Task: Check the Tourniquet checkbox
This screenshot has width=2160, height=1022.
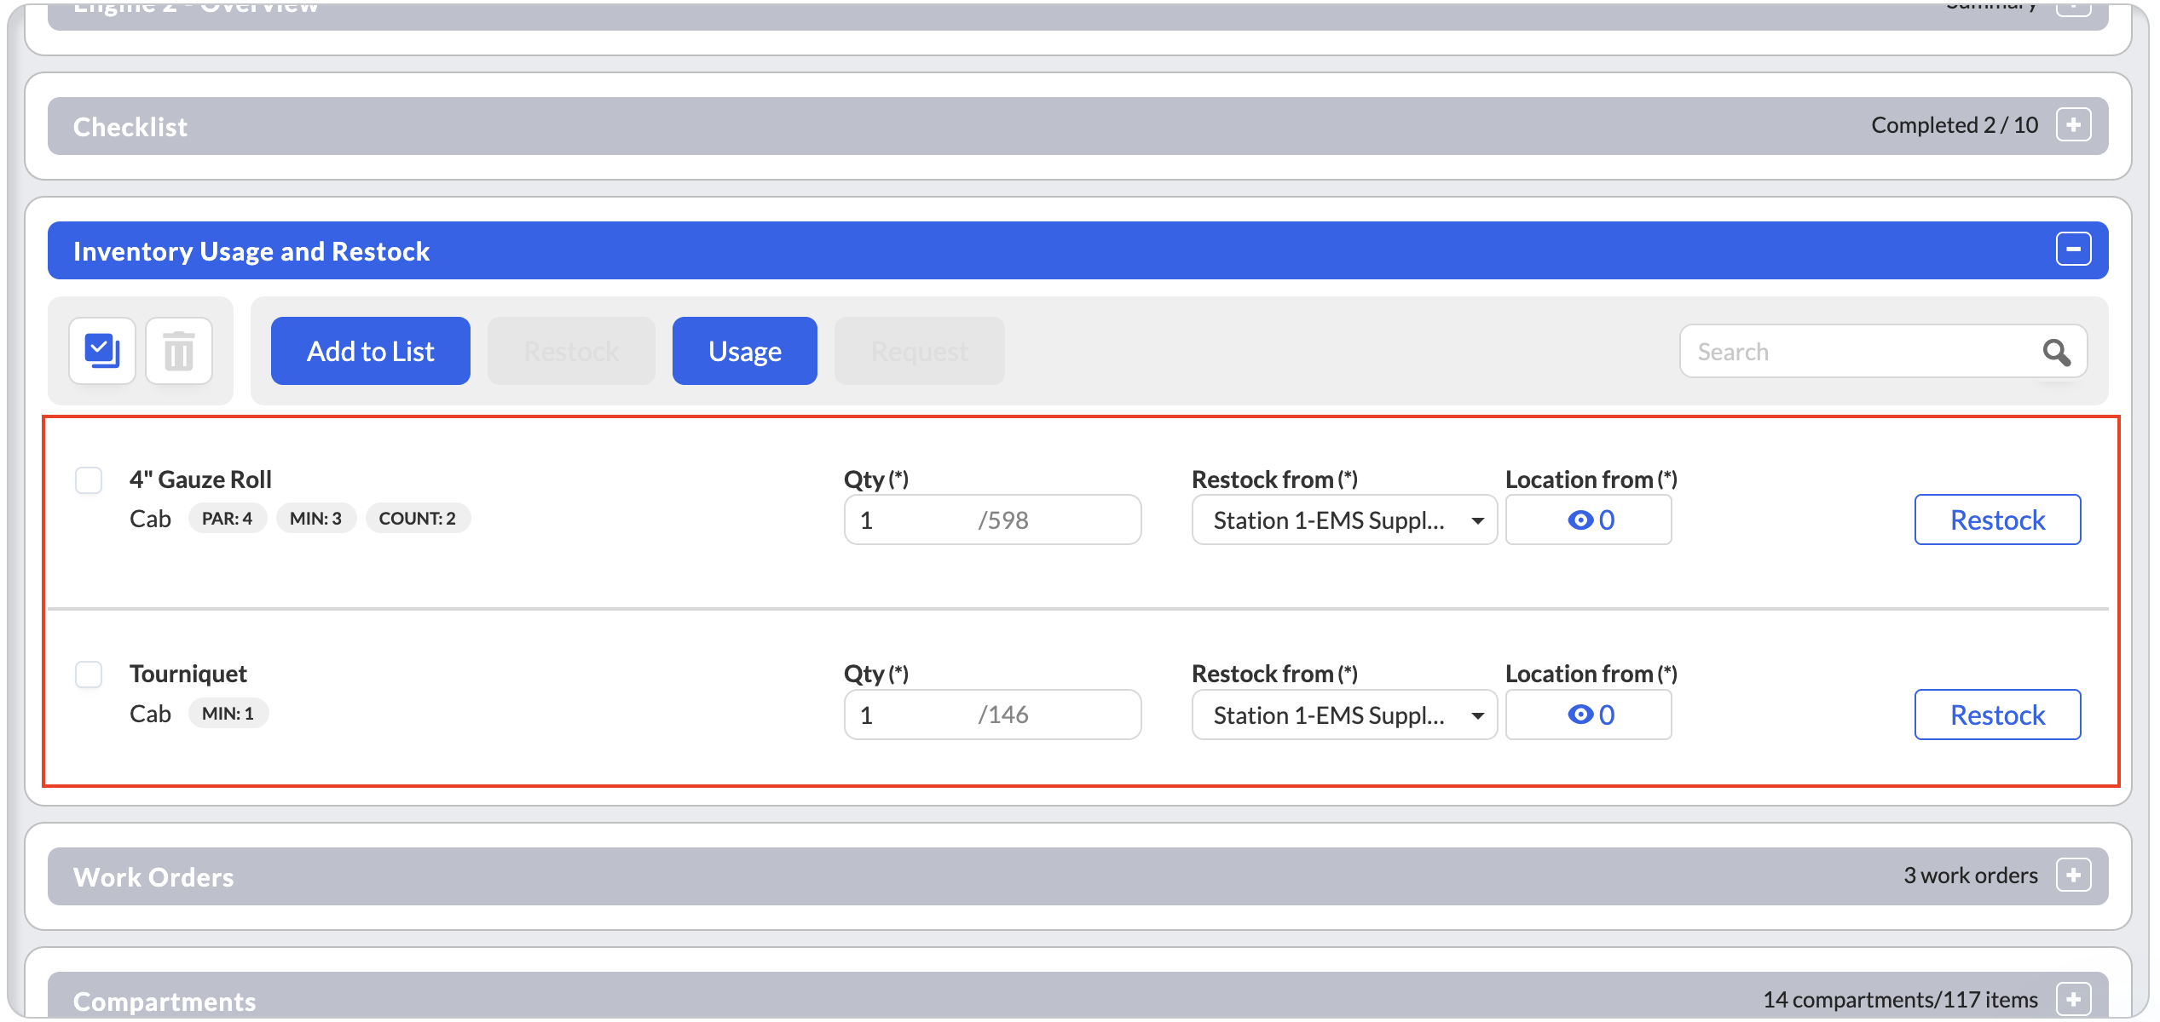Action: pos(89,675)
